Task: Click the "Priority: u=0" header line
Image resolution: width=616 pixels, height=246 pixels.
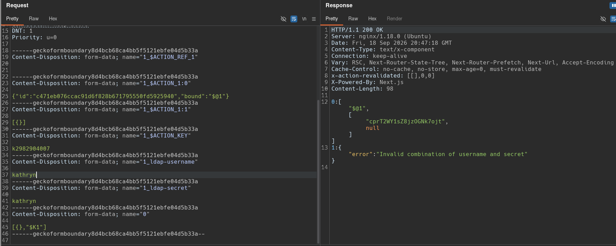Action: coord(34,38)
